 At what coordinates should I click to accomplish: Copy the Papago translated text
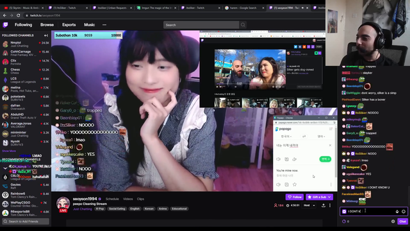(286, 185)
